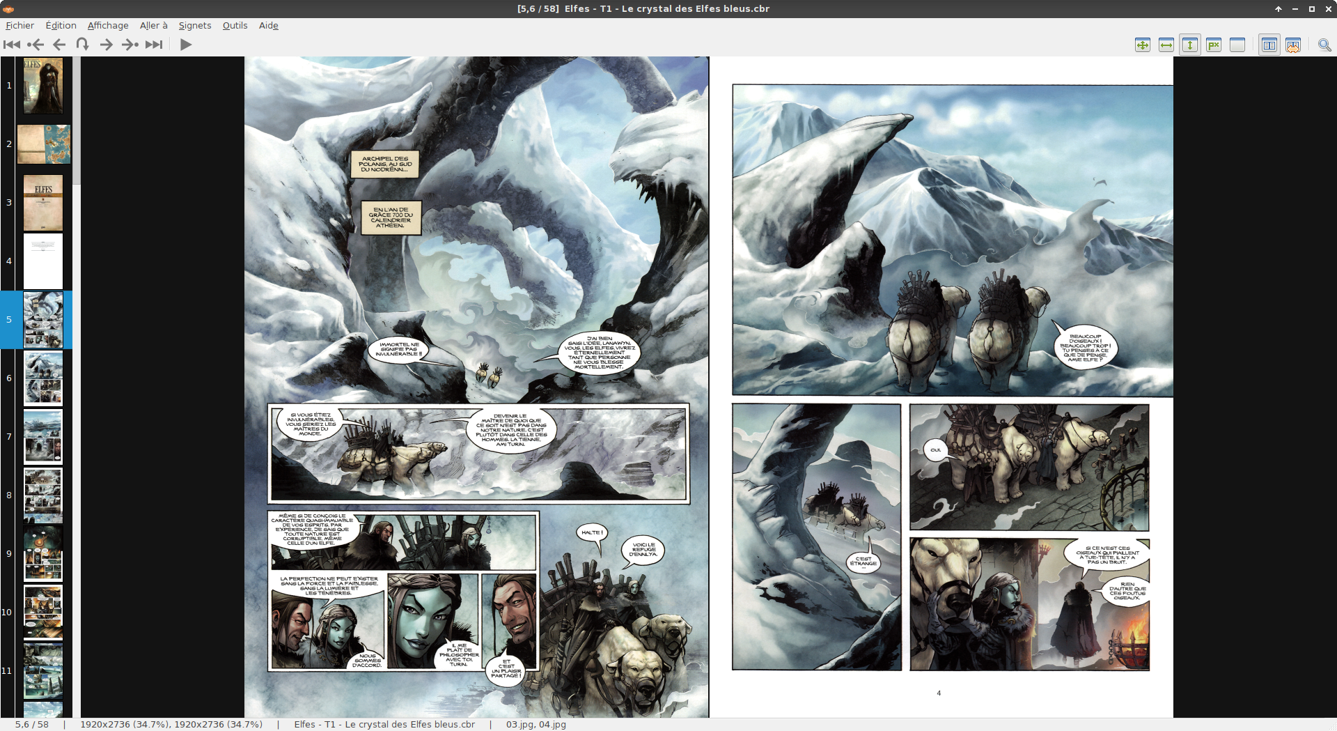Select page 7 thumbnail in sidebar
The width and height of the screenshot is (1337, 731).
coord(43,437)
